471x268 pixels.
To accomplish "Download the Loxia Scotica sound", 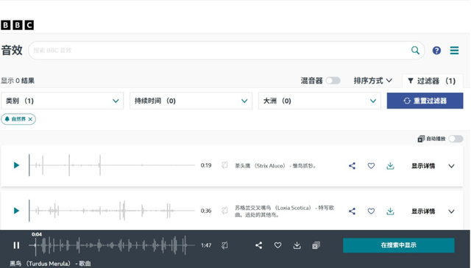I will coord(390,211).
